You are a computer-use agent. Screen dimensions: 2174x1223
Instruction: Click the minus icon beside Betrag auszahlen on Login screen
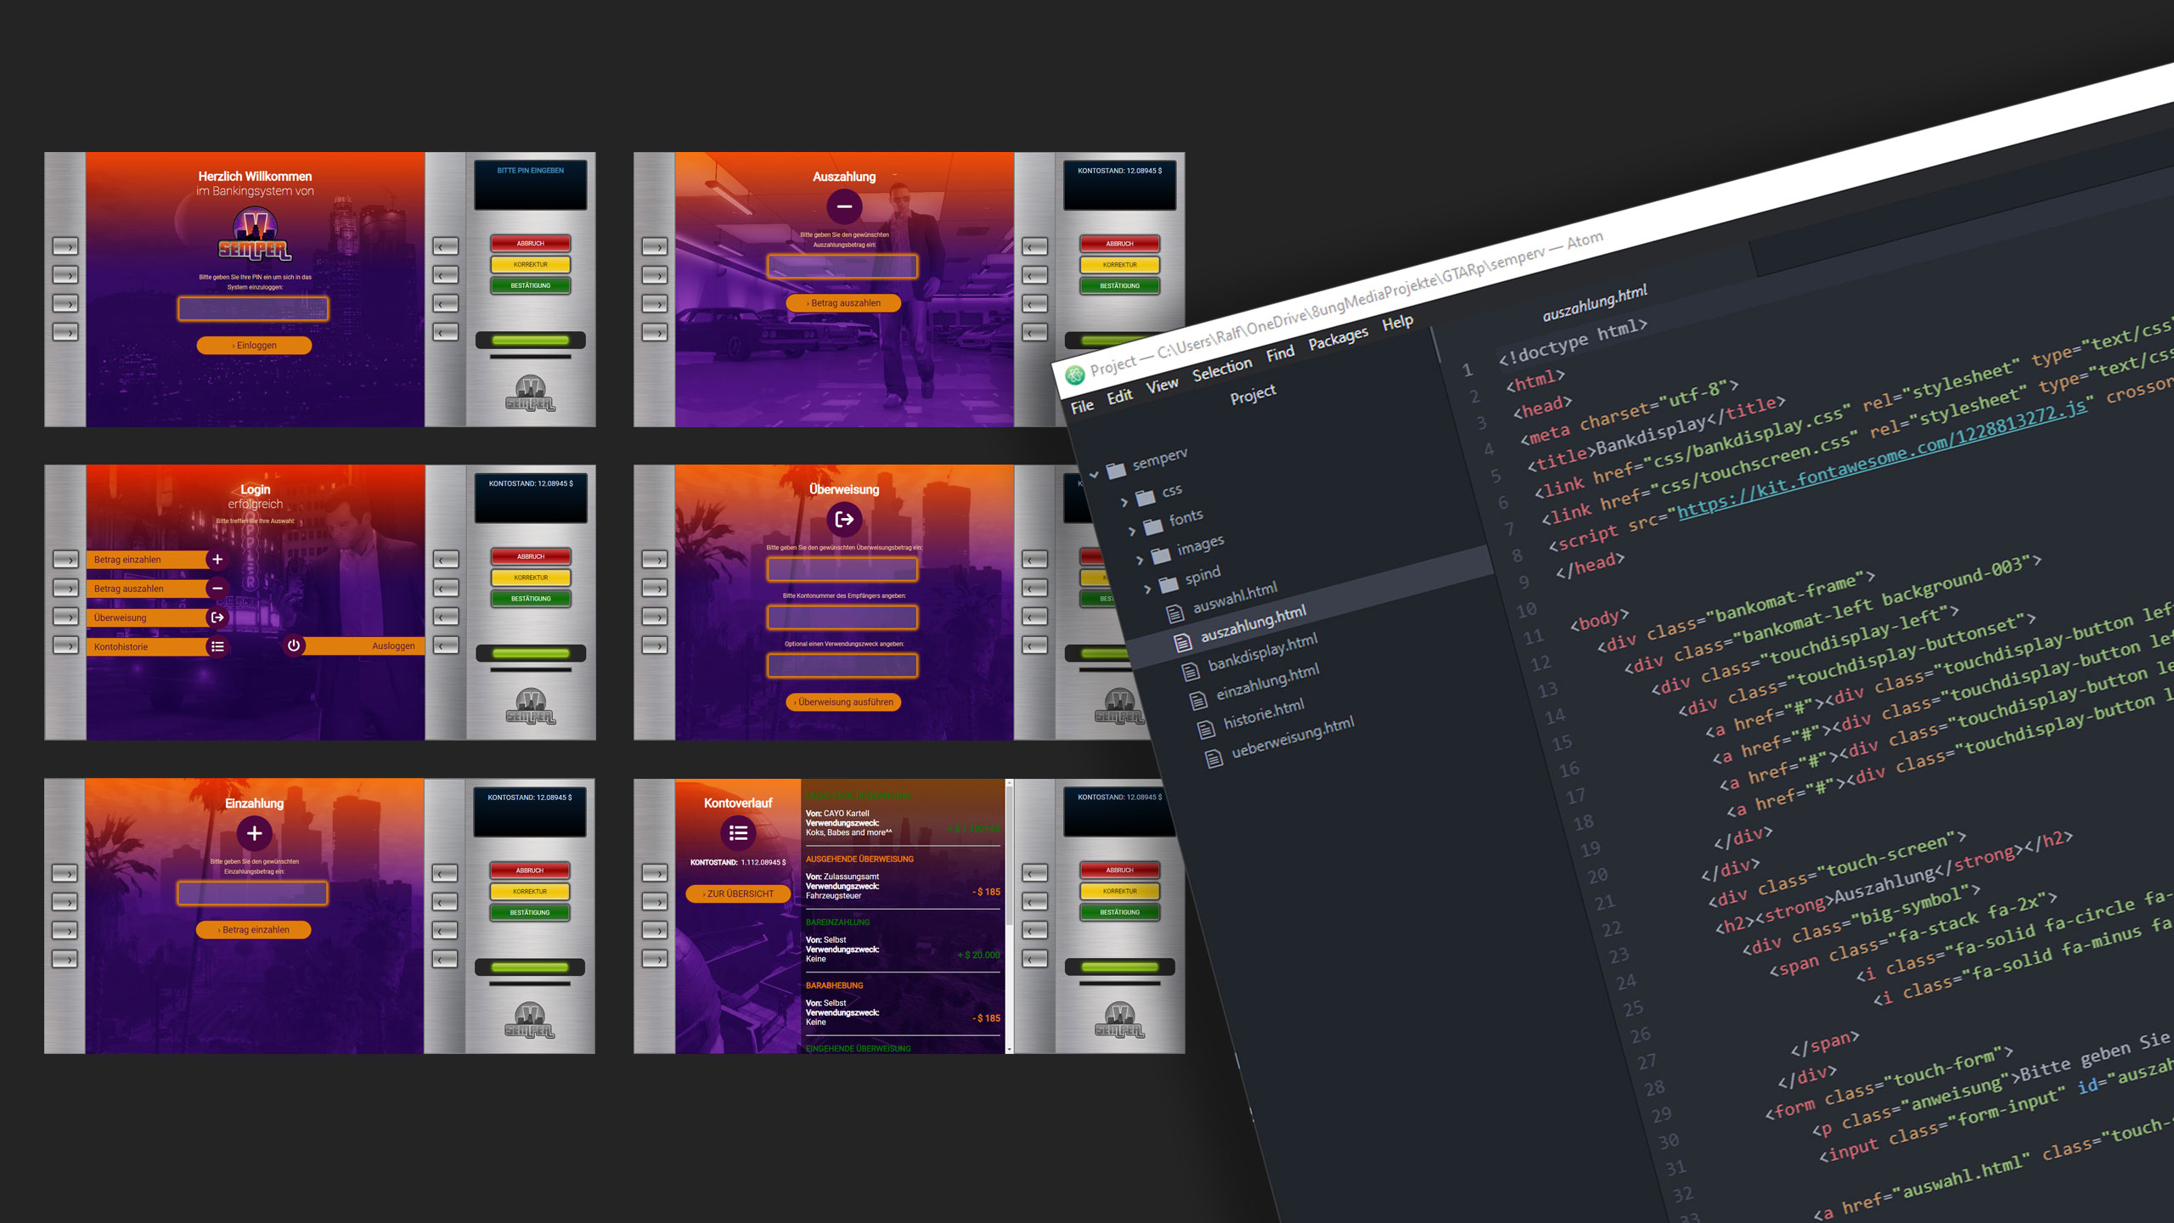point(217,588)
